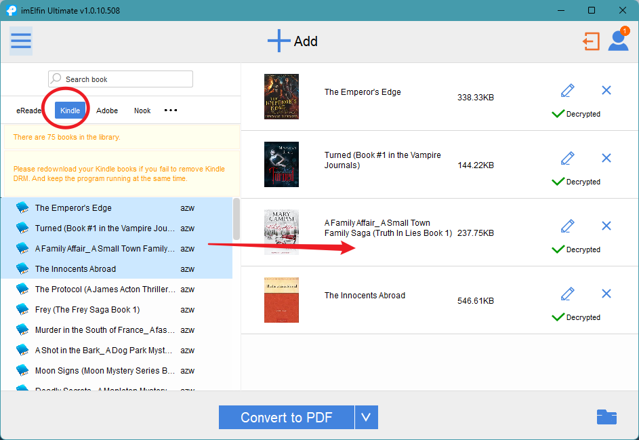Select the Nook tab
The image size is (639, 440).
coord(142,110)
